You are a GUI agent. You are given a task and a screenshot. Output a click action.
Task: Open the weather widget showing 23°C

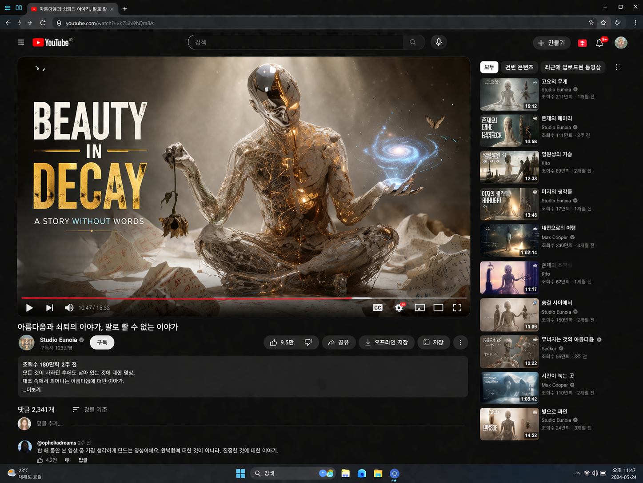[24, 474]
